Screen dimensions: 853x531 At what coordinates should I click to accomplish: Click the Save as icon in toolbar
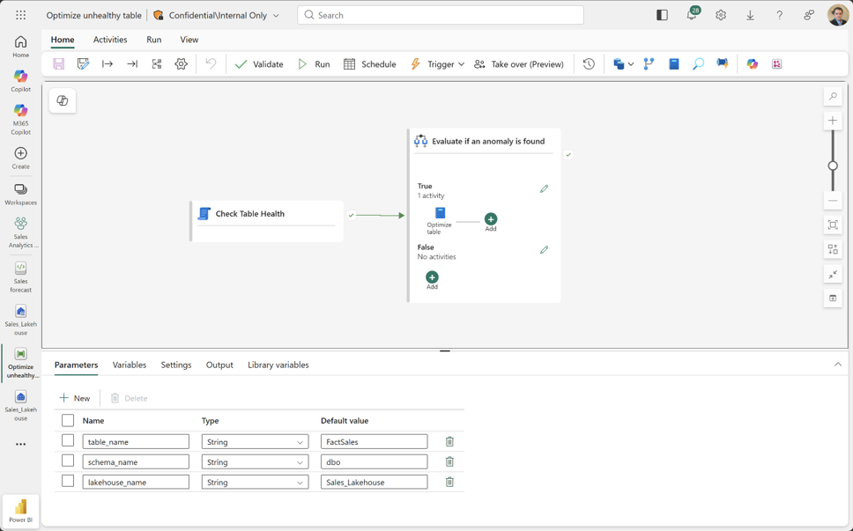(x=83, y=64)
